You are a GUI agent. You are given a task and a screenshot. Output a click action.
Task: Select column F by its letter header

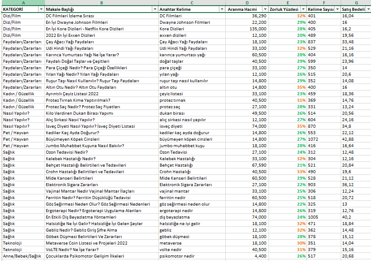click(x=324, y=3)
